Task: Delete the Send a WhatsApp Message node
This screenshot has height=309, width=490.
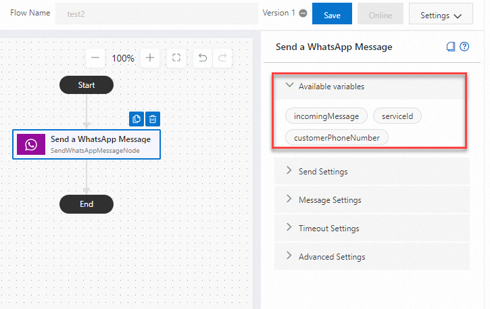Action: (x=153, y=119)
